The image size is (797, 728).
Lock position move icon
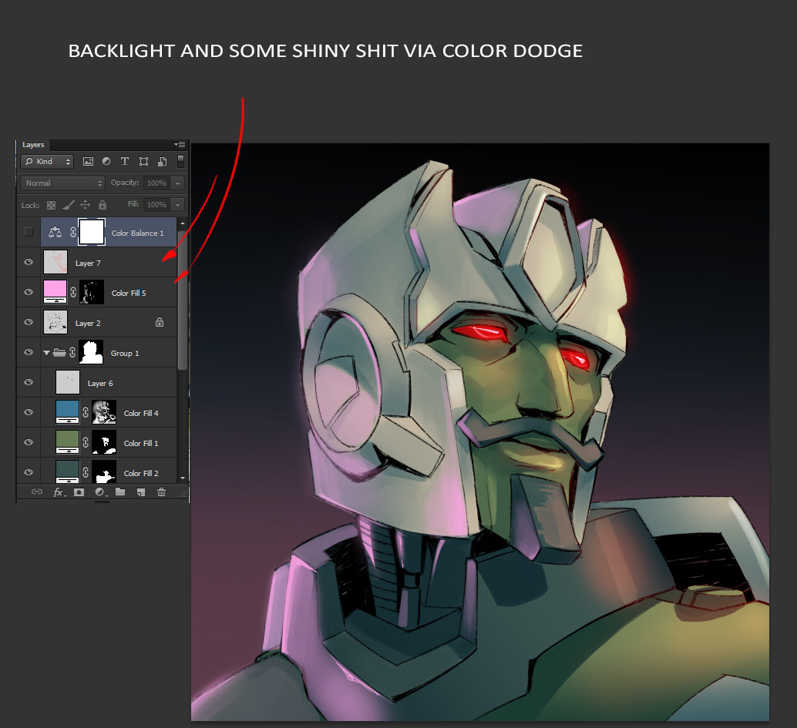tap(86, 205)
